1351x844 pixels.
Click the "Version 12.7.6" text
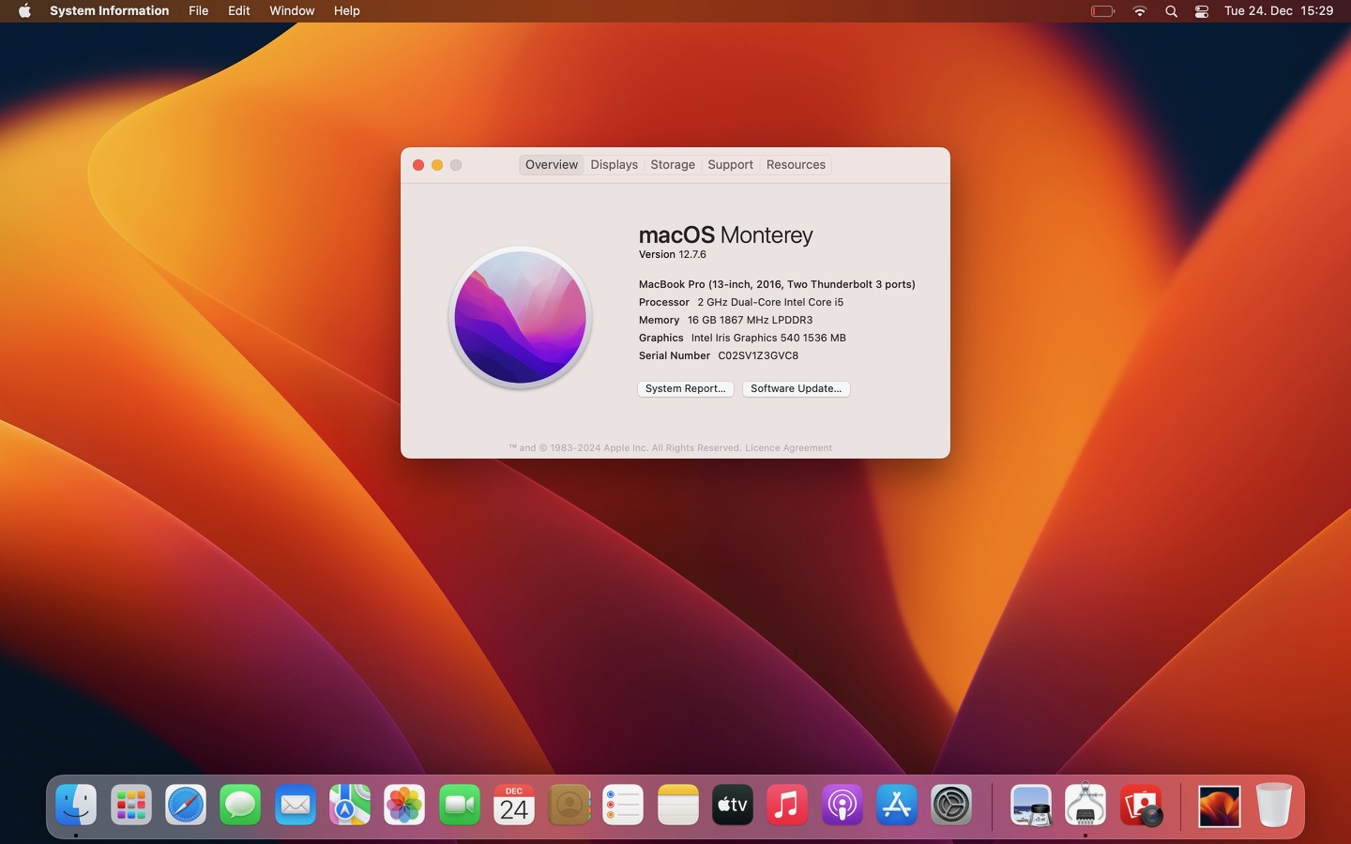(x=673, y=255)
